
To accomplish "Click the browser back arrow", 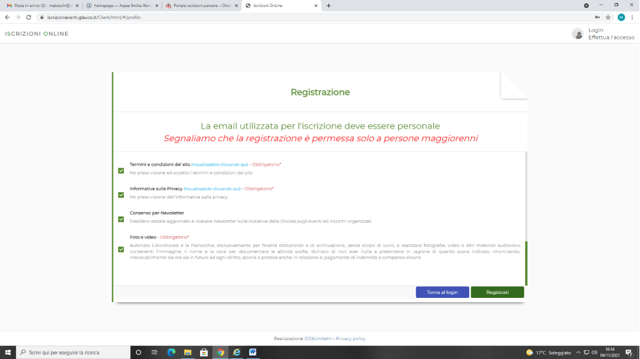I will point(7,17).
